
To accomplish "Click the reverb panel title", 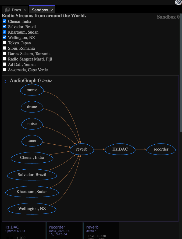I will point(92,227).
